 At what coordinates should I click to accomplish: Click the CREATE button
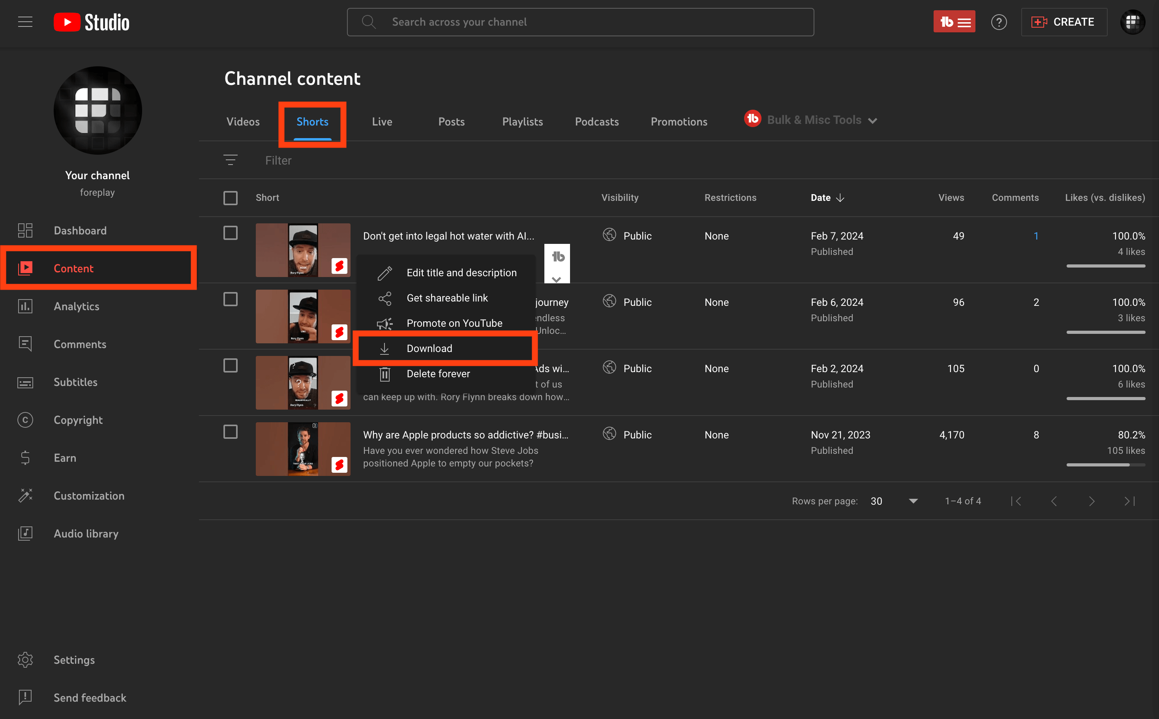(x=1064, y=22)
